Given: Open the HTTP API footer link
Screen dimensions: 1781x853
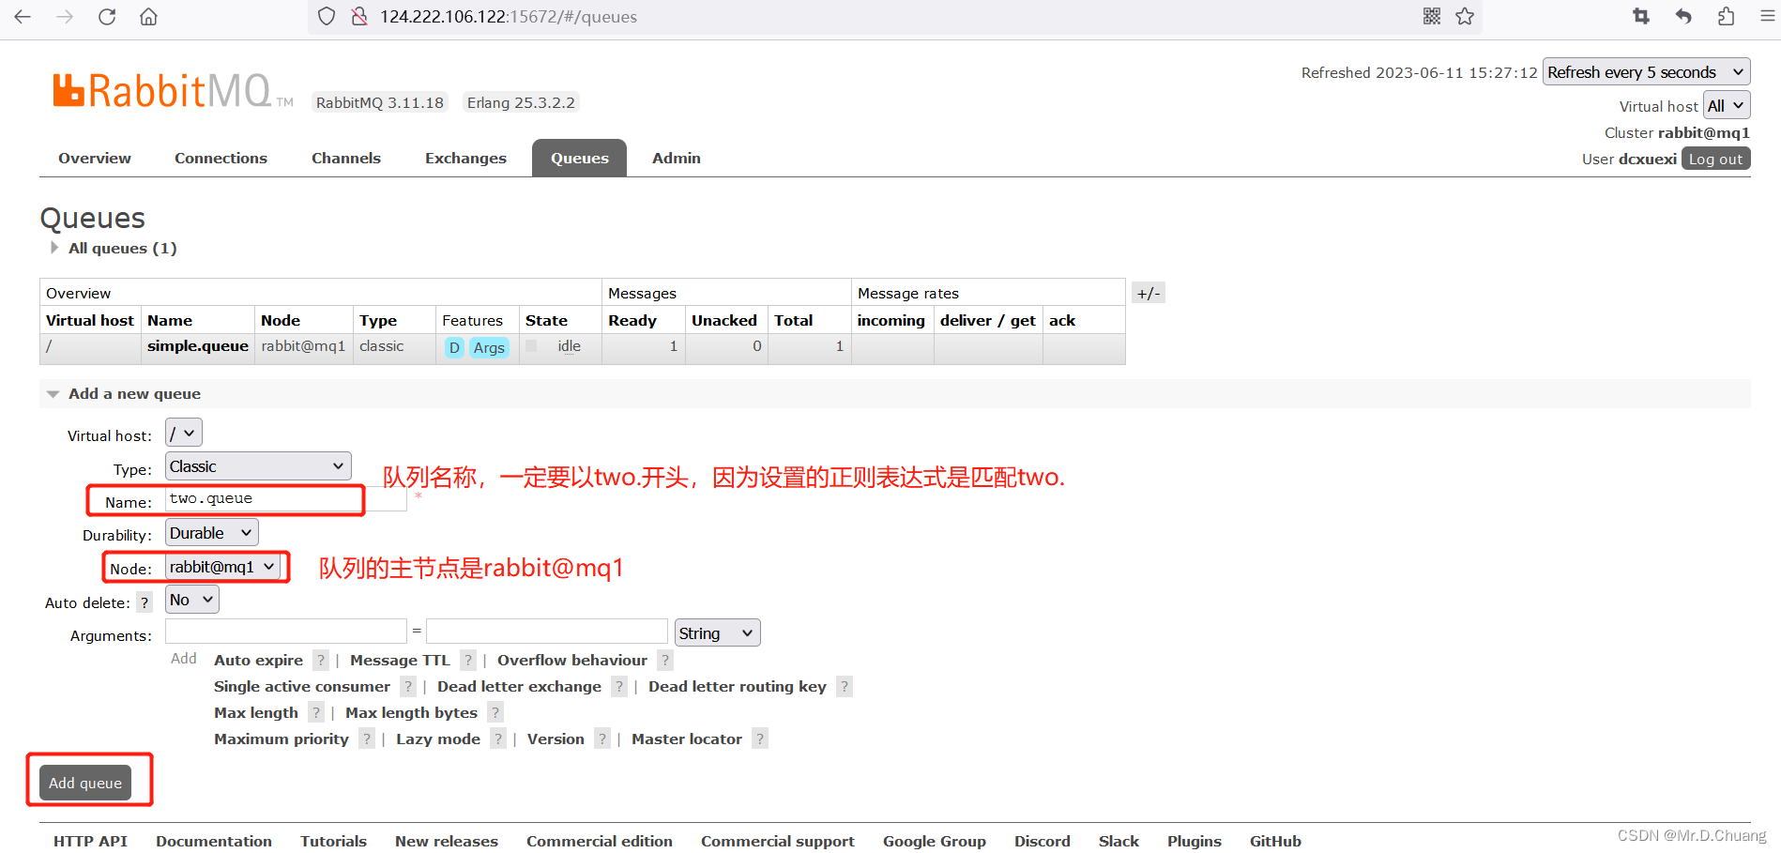Looking at the screenshot, I should click(x=90, y=841).
